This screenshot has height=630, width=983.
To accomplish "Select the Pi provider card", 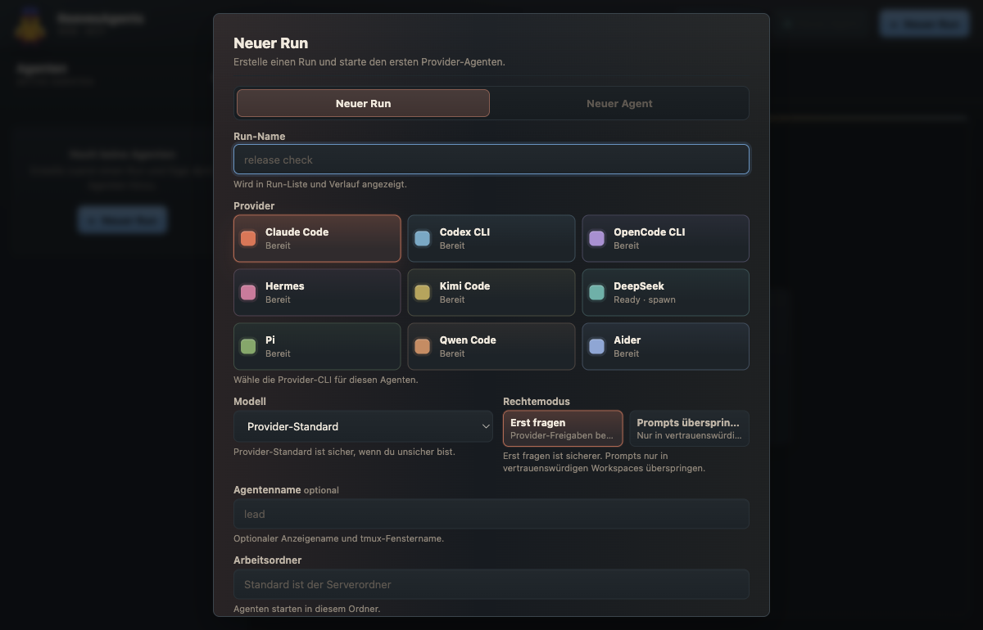I will tap(317, 346).
